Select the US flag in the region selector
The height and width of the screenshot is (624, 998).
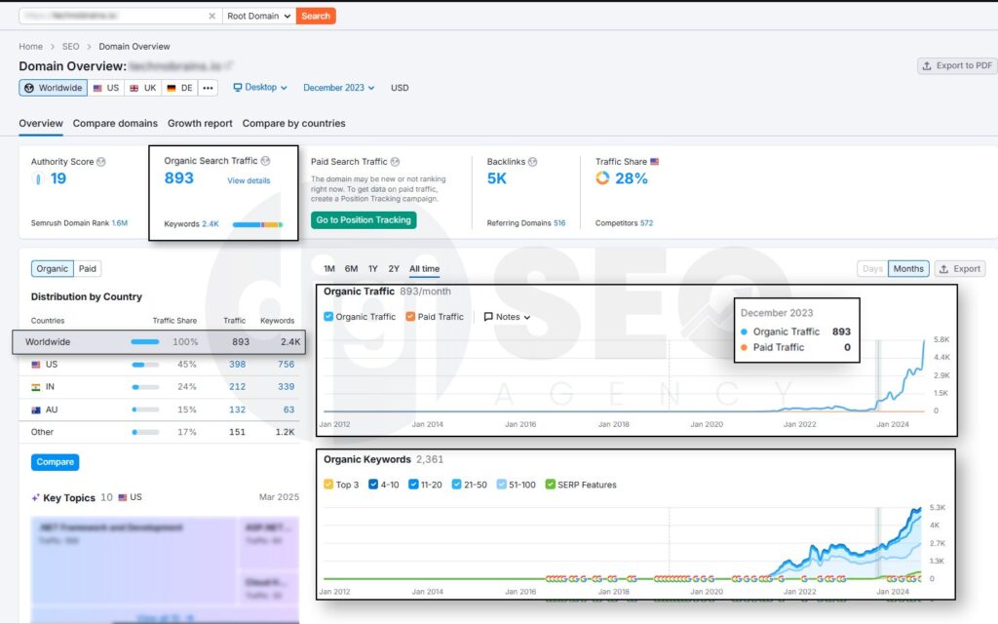tap(97, 88)
